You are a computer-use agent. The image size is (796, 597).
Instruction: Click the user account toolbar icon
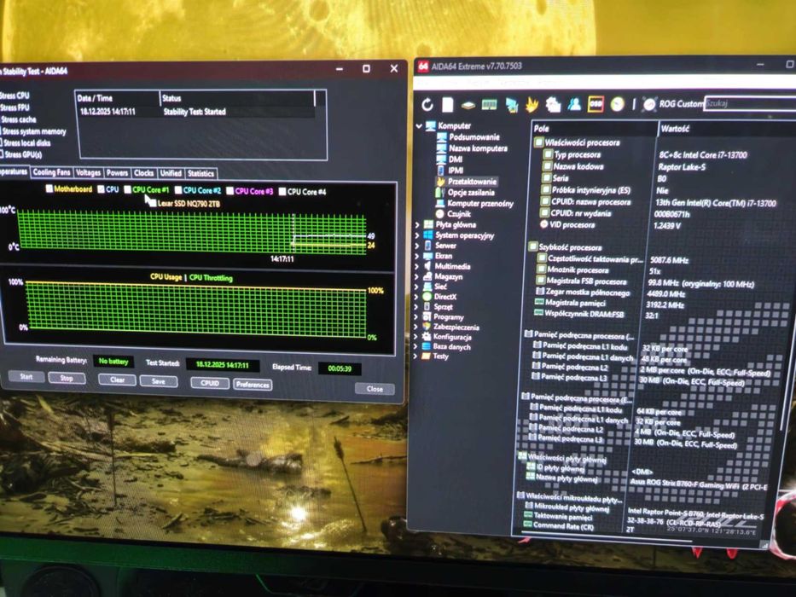575,104
